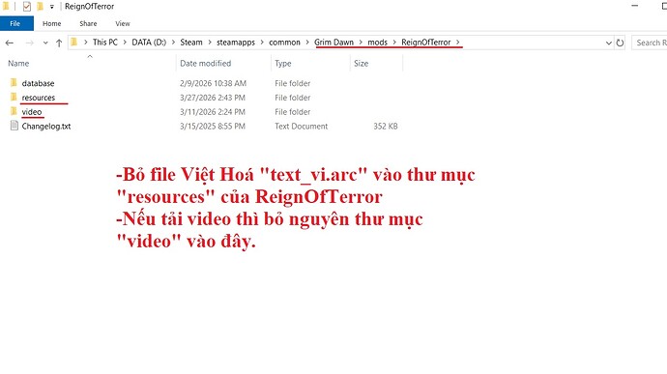The image size is (667, 374).
Task: Click the 3/15/2025 8:55 PM date cell
Action: (213, 127)
